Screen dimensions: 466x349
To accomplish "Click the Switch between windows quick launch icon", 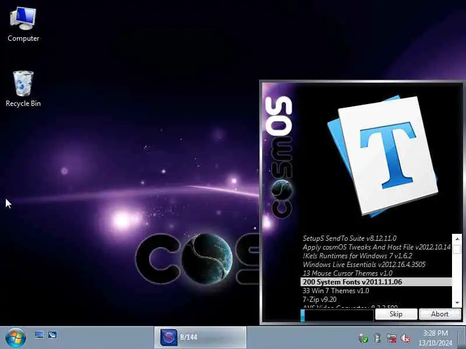I will 52,335.
